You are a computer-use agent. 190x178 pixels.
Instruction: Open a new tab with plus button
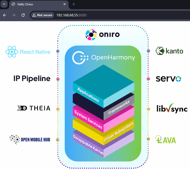[73, 4]
